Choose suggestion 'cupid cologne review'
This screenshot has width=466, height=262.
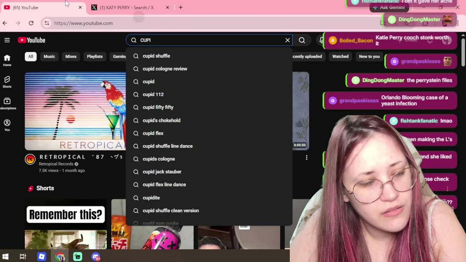pyautogui.click(x=209, y=69)
